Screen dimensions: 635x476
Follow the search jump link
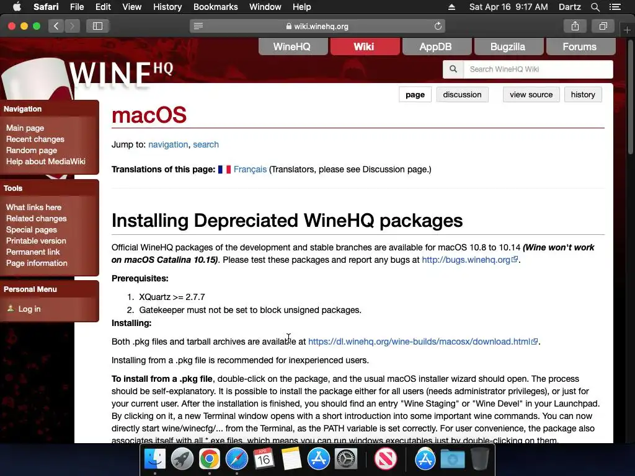[206, 144]
